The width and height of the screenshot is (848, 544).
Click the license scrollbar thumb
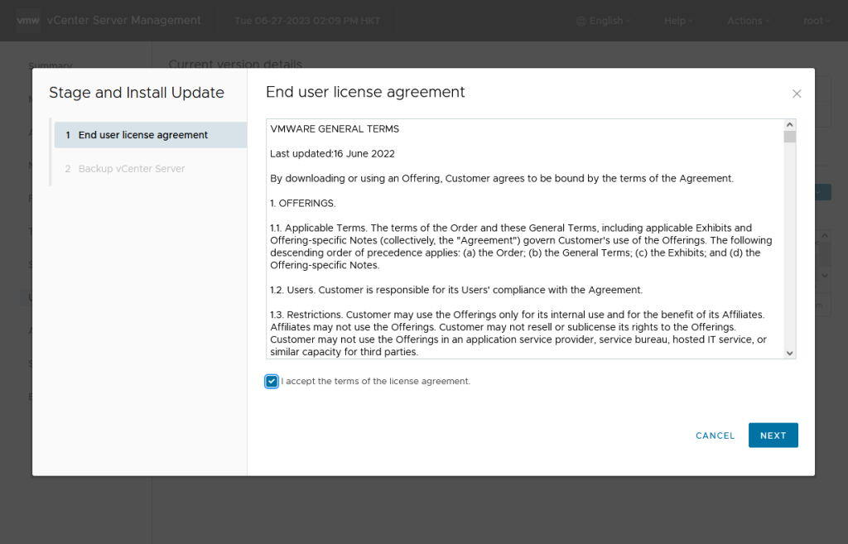coord(789,137)
